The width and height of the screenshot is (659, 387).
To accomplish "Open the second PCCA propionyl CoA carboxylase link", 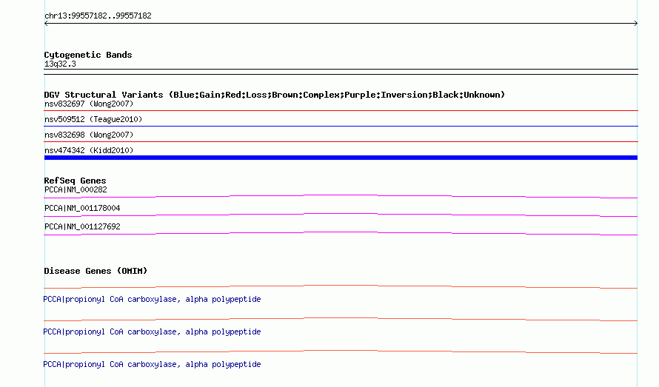I will [x=152, y=332].
